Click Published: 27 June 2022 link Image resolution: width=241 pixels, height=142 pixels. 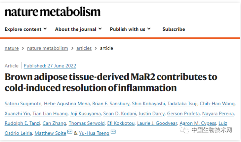point(50,66)
